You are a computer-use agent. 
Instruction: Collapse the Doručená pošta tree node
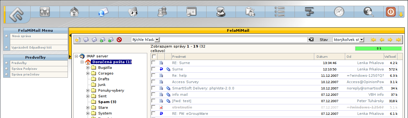click(x=82, y=62)
